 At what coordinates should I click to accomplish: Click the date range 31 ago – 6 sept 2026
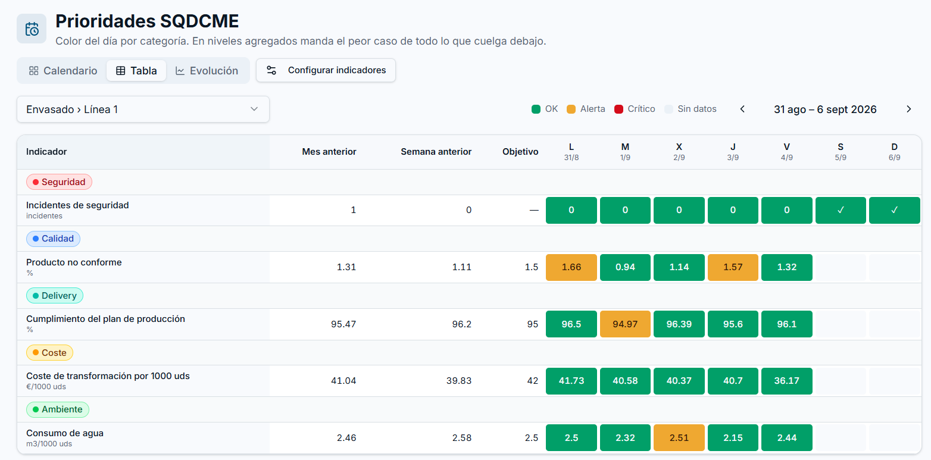(x=825, y=109)
